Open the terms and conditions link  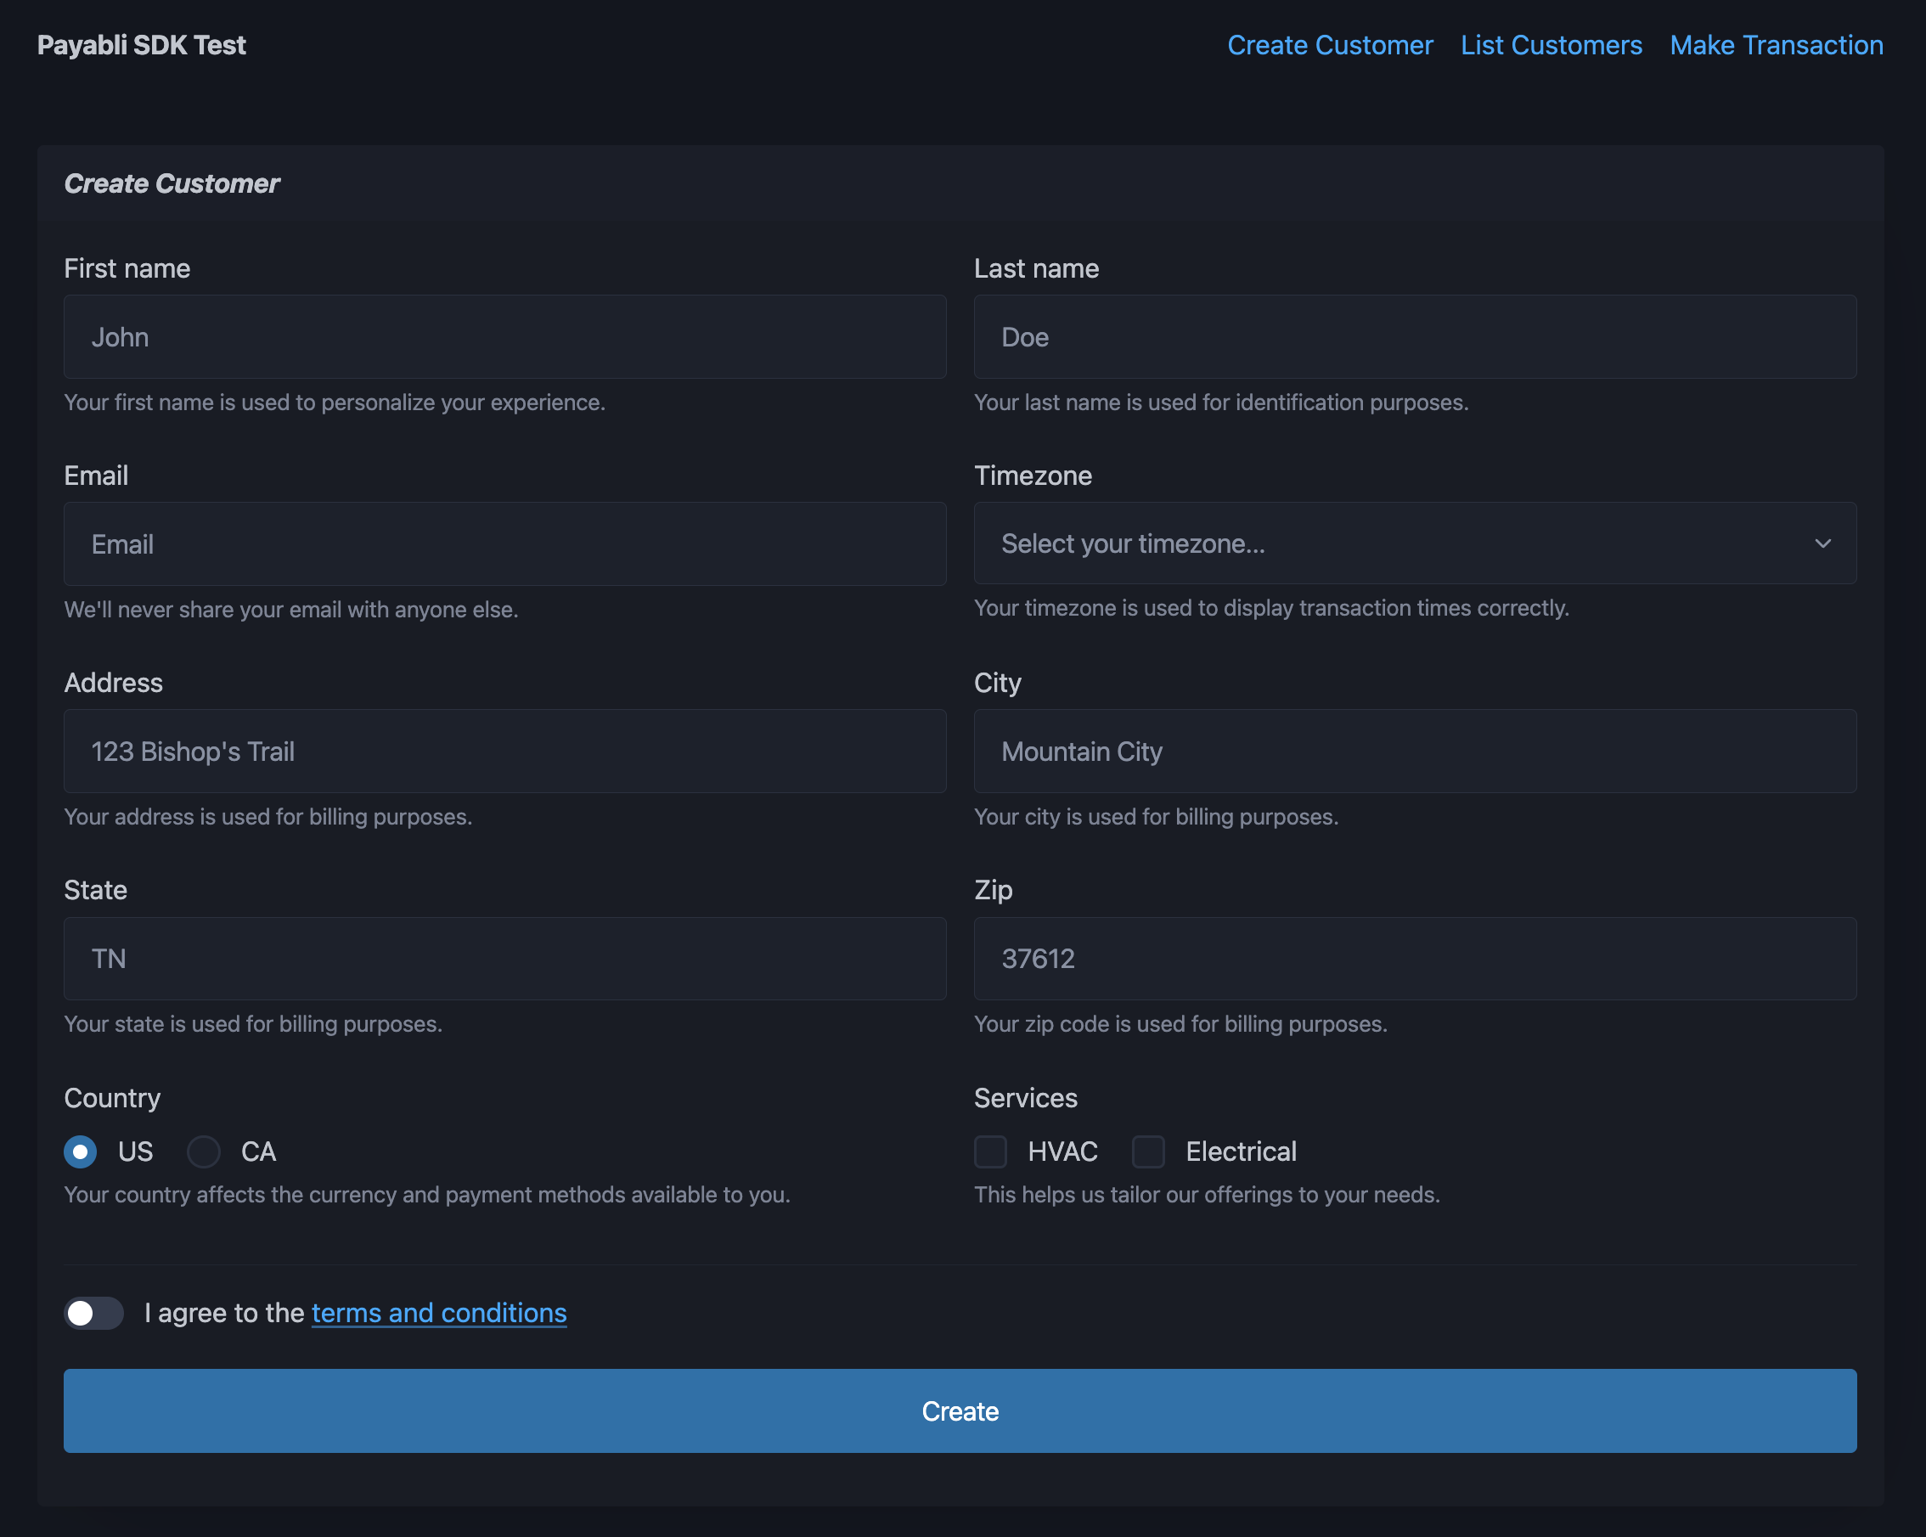[439, 1313]
